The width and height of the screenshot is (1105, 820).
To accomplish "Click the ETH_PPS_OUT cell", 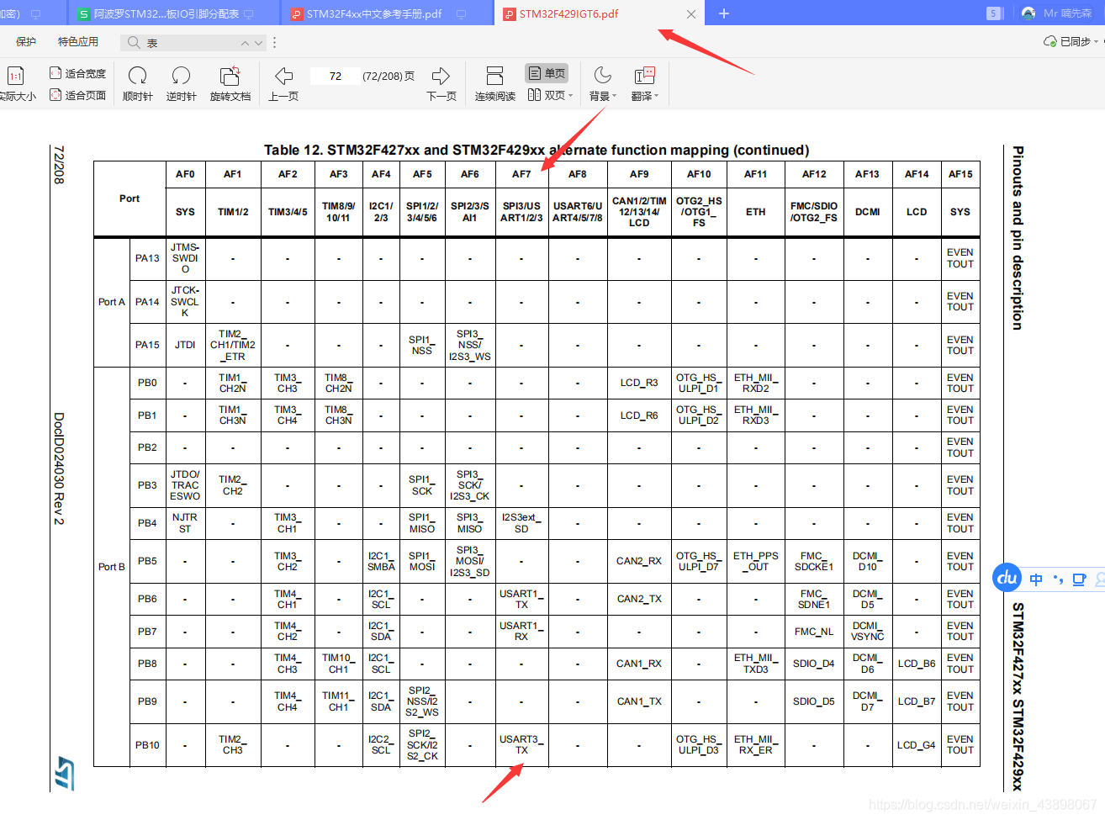I will (x=755, y=561).
